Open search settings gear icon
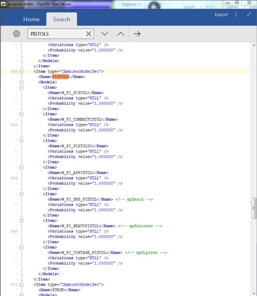The image size is (257, 296). point(16,34)
